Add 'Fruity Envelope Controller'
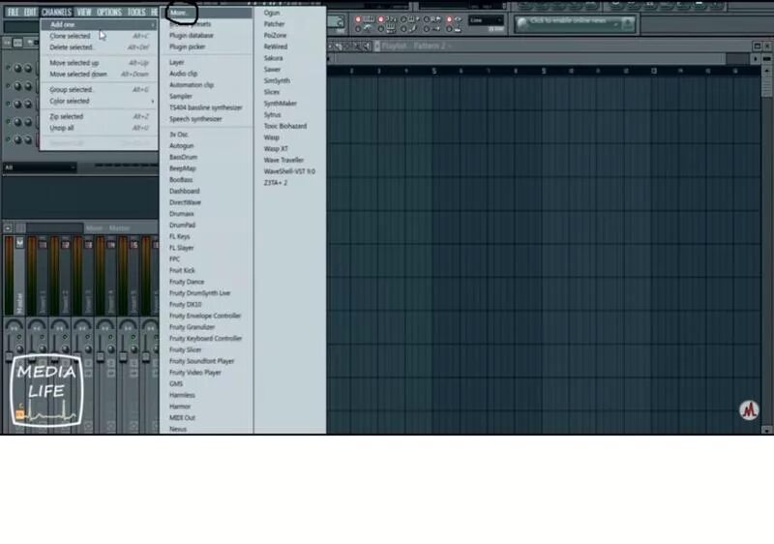Viewport: 774px width, 544px height. coord(205,316)
